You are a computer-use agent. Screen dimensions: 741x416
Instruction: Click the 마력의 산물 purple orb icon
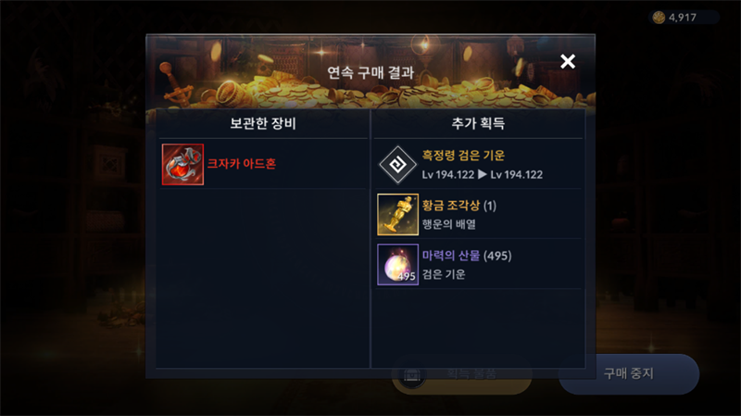[x=398, y=265]
